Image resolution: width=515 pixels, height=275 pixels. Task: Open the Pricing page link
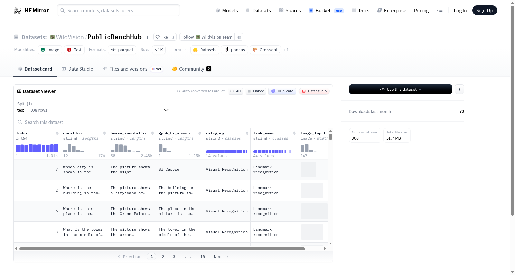pos(421,11)
